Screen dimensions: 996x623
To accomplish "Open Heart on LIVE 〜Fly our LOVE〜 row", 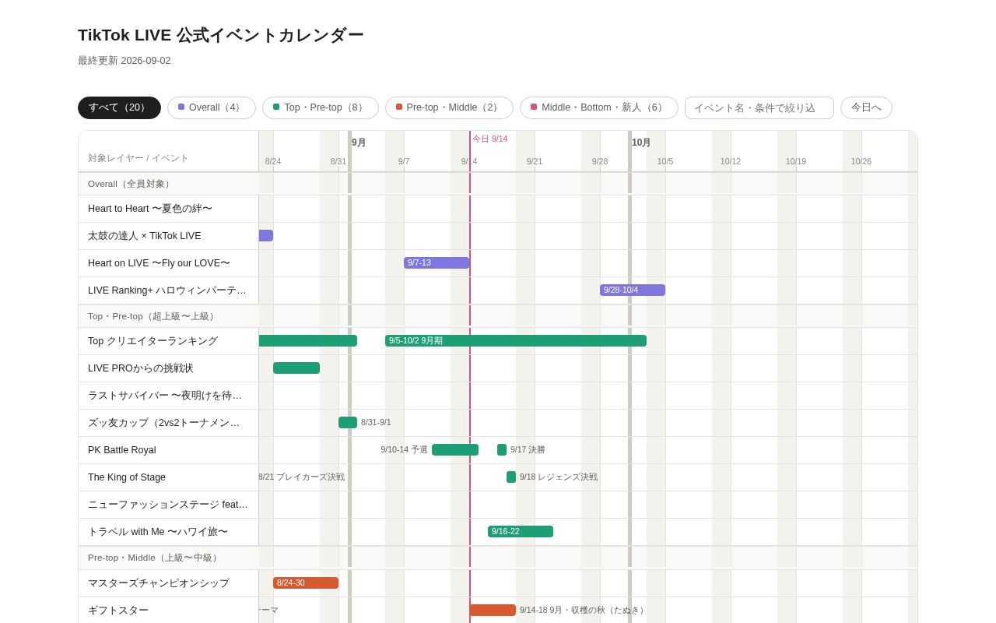I will (169, 263).
